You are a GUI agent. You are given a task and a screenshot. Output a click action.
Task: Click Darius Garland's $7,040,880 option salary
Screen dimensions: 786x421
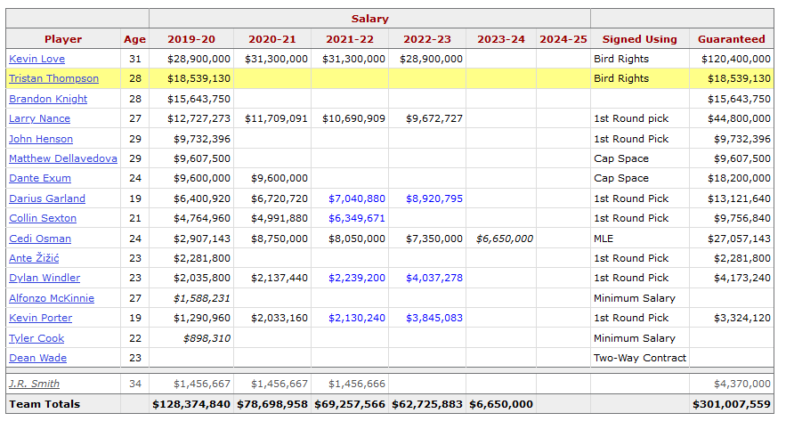tap(357, 198)
